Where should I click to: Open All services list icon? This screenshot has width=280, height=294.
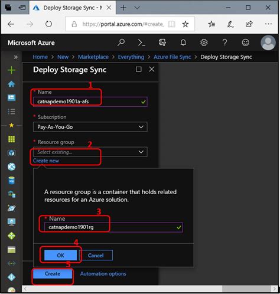(12, 112)
